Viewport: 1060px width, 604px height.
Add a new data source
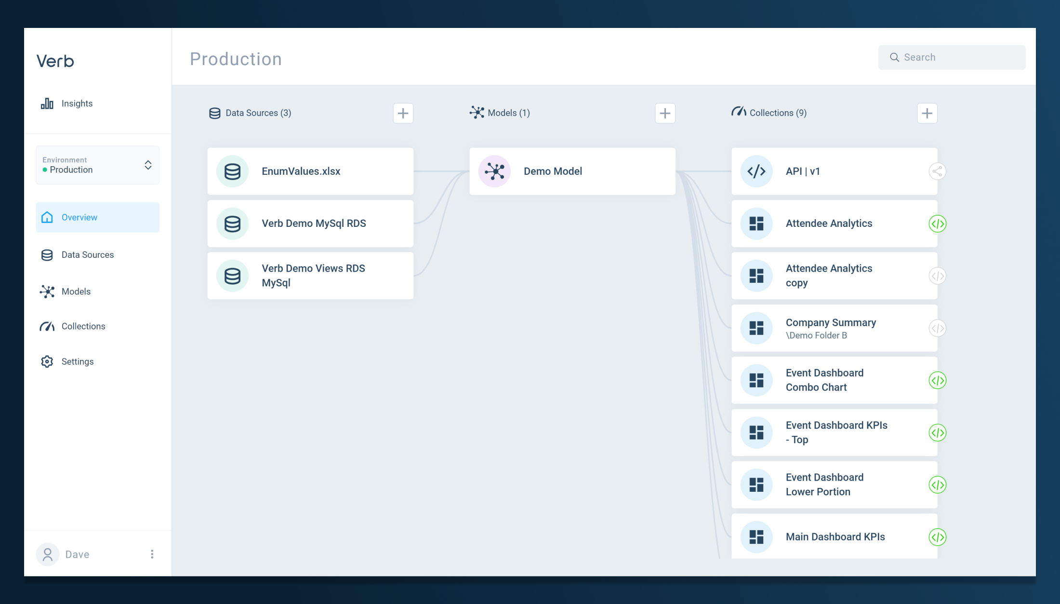pyautogui.click(x=403, y=113)
